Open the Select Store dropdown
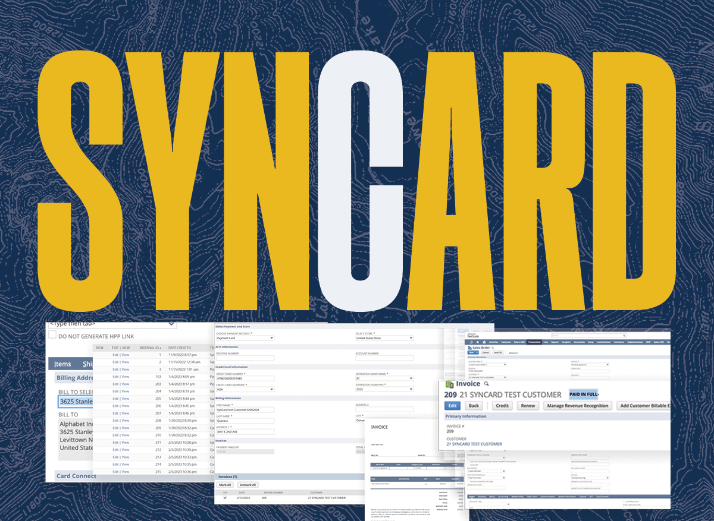This screenshot has width=714, height=521. pyautogui.click(x=384, y=338)
